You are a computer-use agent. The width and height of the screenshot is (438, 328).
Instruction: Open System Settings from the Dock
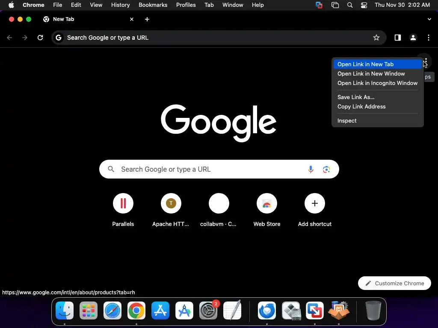208,310
